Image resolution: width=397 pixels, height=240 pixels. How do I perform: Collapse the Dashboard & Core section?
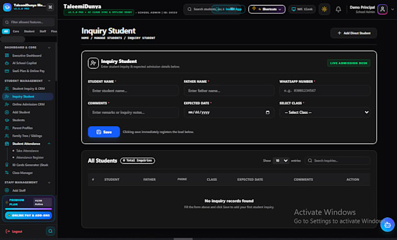tap(49, 48)
